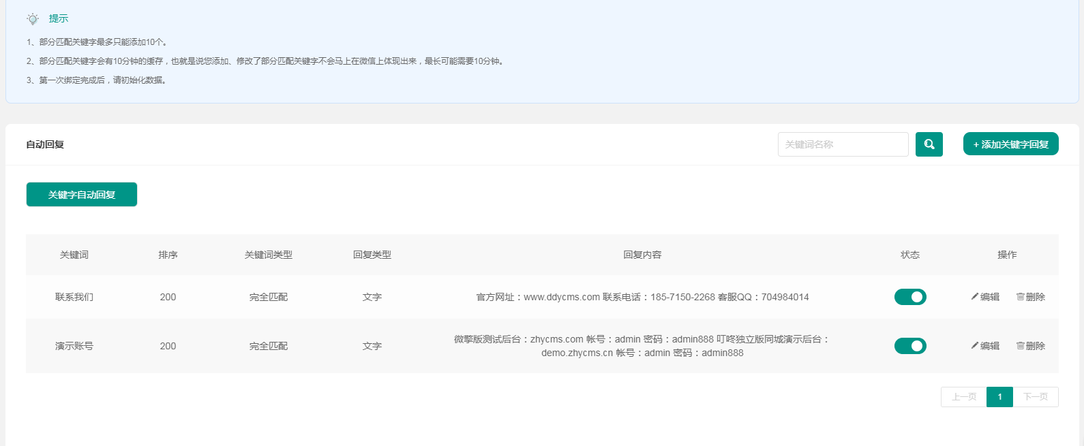The height and width of the screenshot is (446, 1084).
Task: Click the trash delete icon for 联系我们
Action: (1020, 297)
